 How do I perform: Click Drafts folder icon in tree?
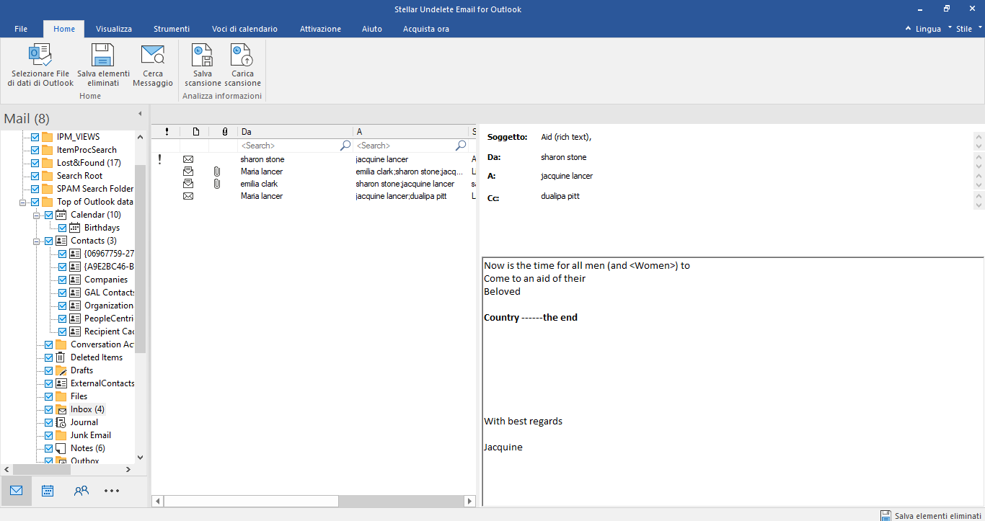tap(61, 370)
